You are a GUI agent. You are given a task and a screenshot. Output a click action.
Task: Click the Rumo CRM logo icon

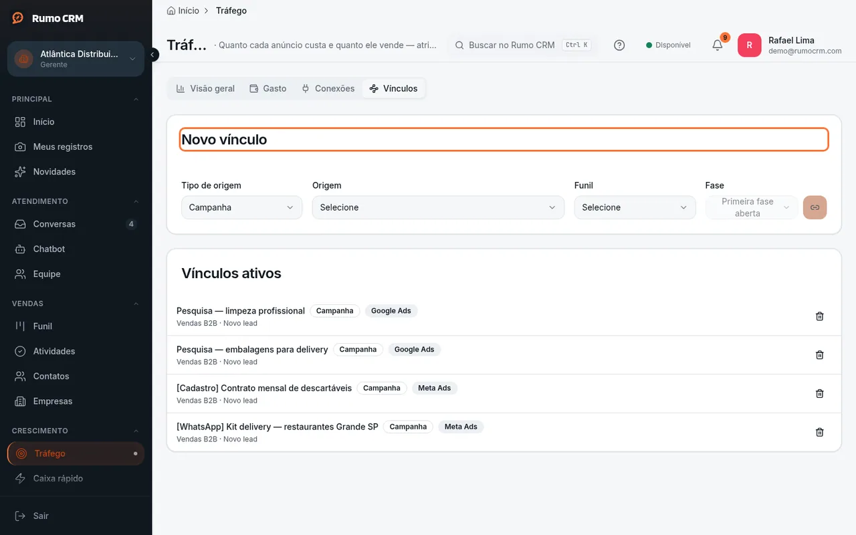18,18
